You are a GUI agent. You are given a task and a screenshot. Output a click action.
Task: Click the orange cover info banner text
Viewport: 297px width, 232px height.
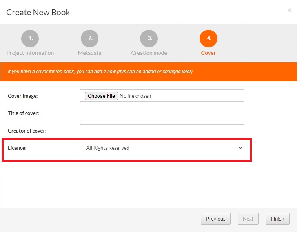pyautogui.click(x=100, y=72)
